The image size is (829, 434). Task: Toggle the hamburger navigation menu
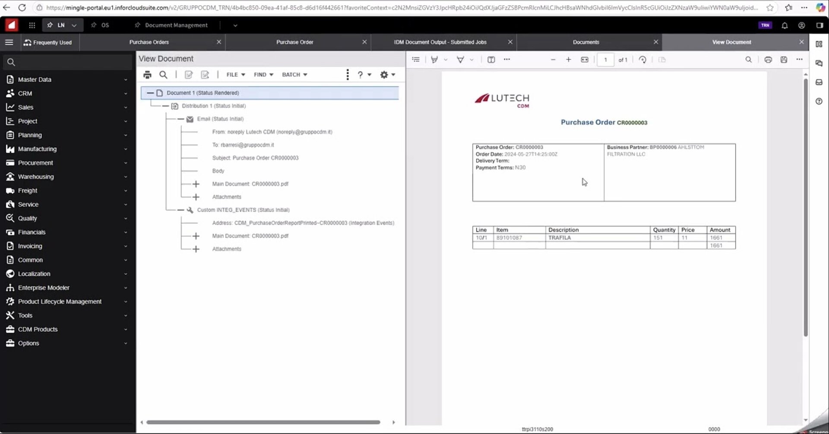pos(9,42)
